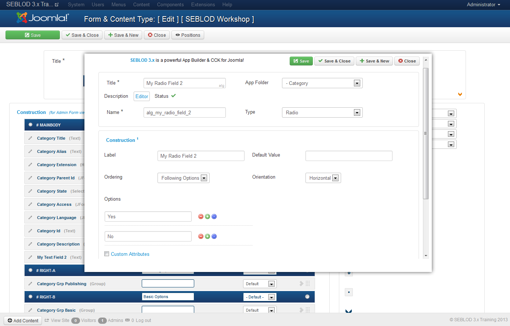Click the Default Value input field
510x326 pixels.
click(x=349, y=156)
